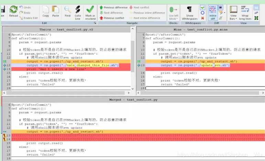
Task: Click the Save icon at ribbon left edge
Action: 3,11
